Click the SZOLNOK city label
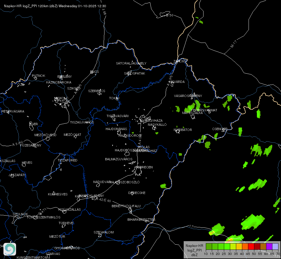Viewport: 281px width, 259px height. pos(20,214)
